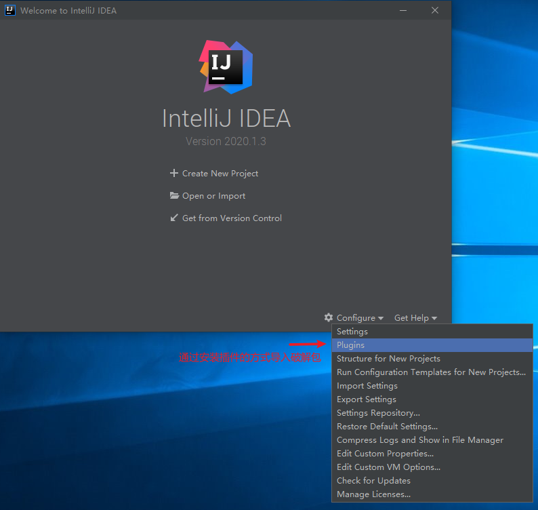538x510 pixels.
Task: Click the large IntelliJ IDEA logo
Action: 226,67
